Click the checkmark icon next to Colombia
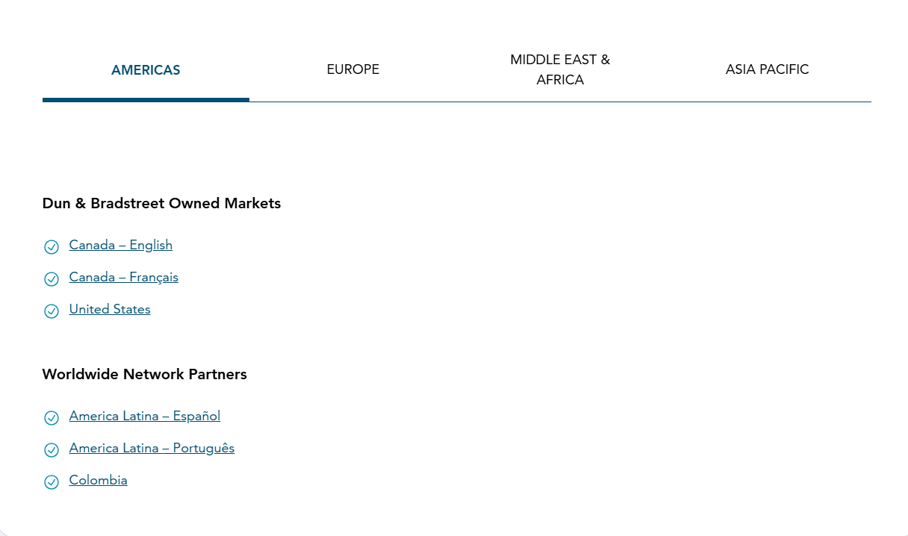The height and width of the screenshot is (536, 908). tap(52, 482)
